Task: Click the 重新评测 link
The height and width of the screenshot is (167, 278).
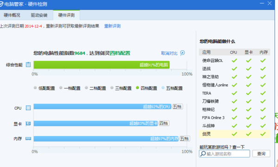Action: [x=113, y=26]
